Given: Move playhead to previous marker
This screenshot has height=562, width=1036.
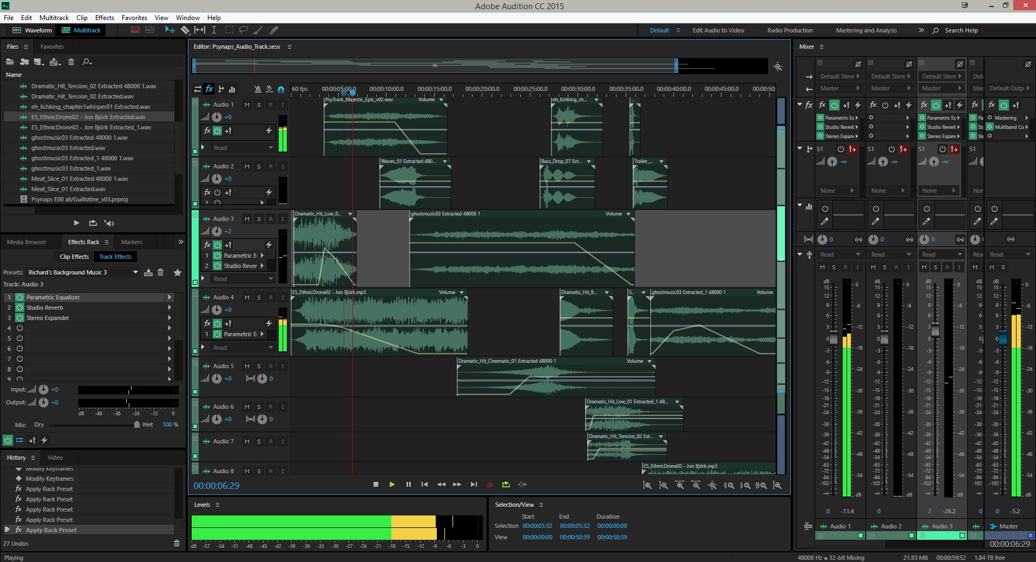Looking at the screenshot, I should pyautogui.click(x=424, y=485).
